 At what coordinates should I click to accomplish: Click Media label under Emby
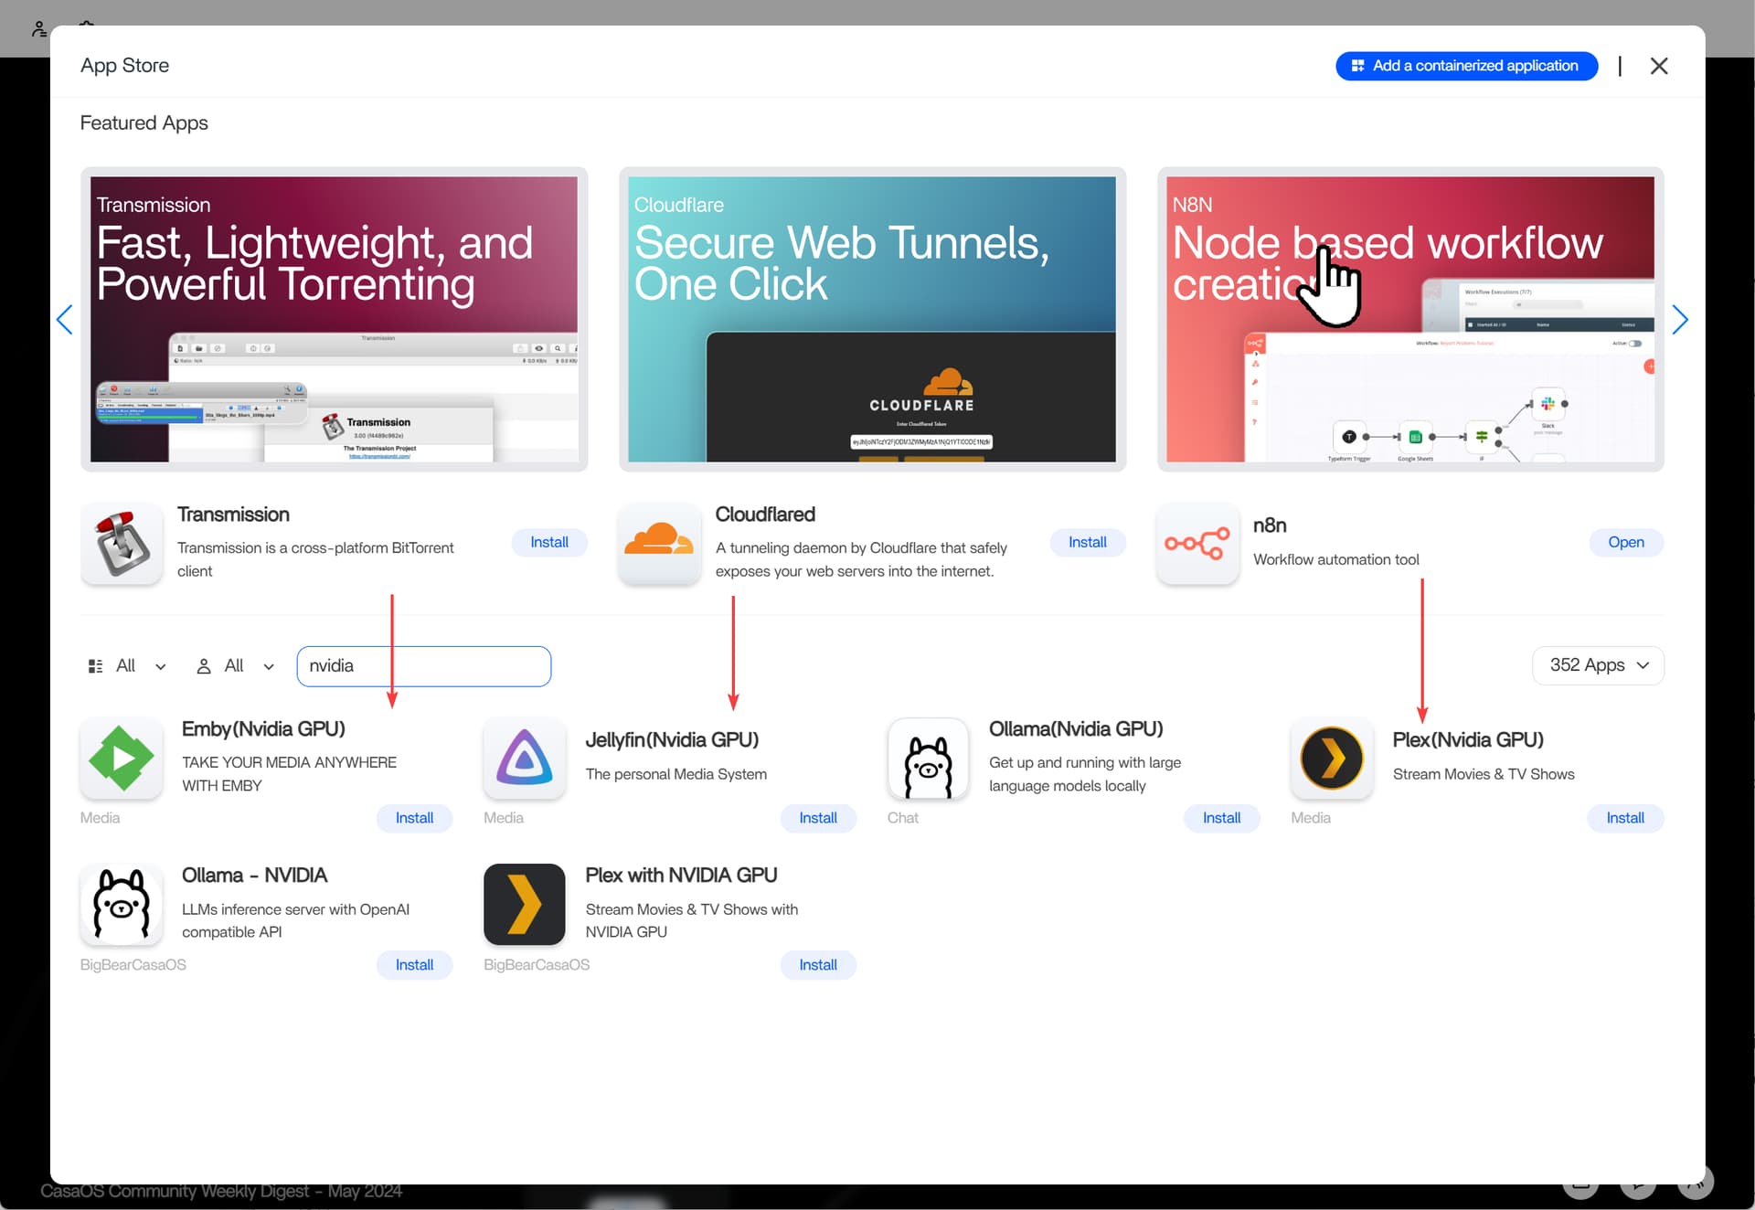(x=100, y=818)
